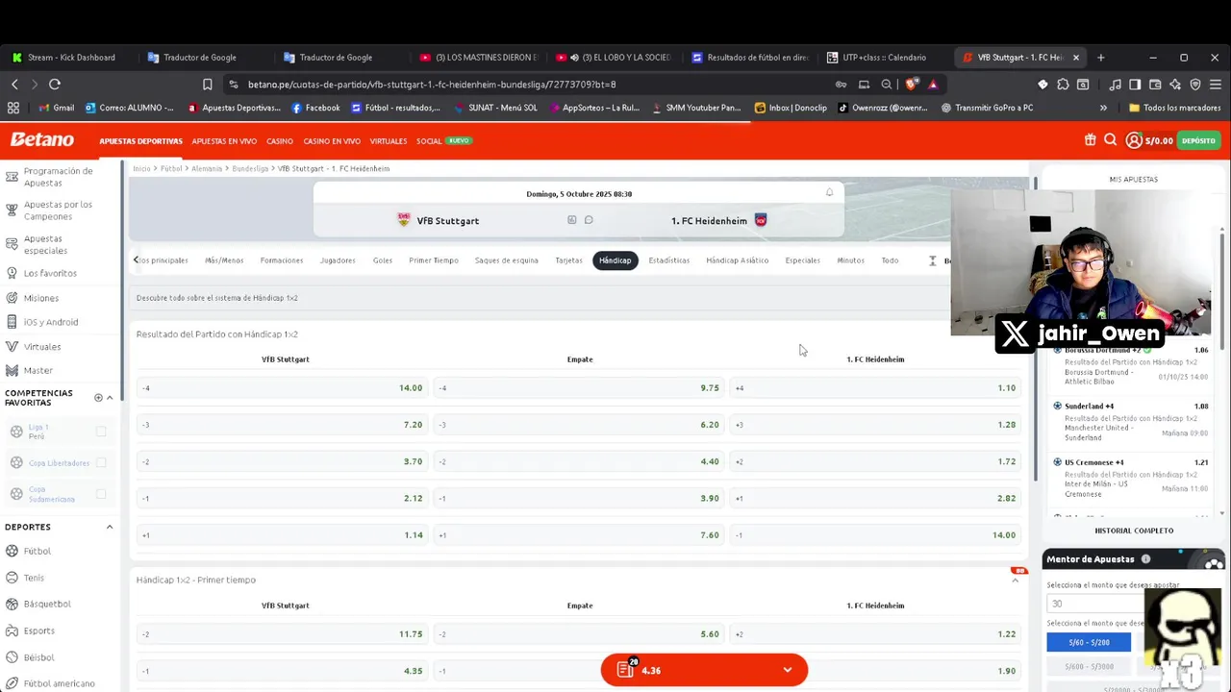Open the browser sidebar panel icon
Image resolution: width=1231 pixels, height=692 pixels.
coord(1135,85)
